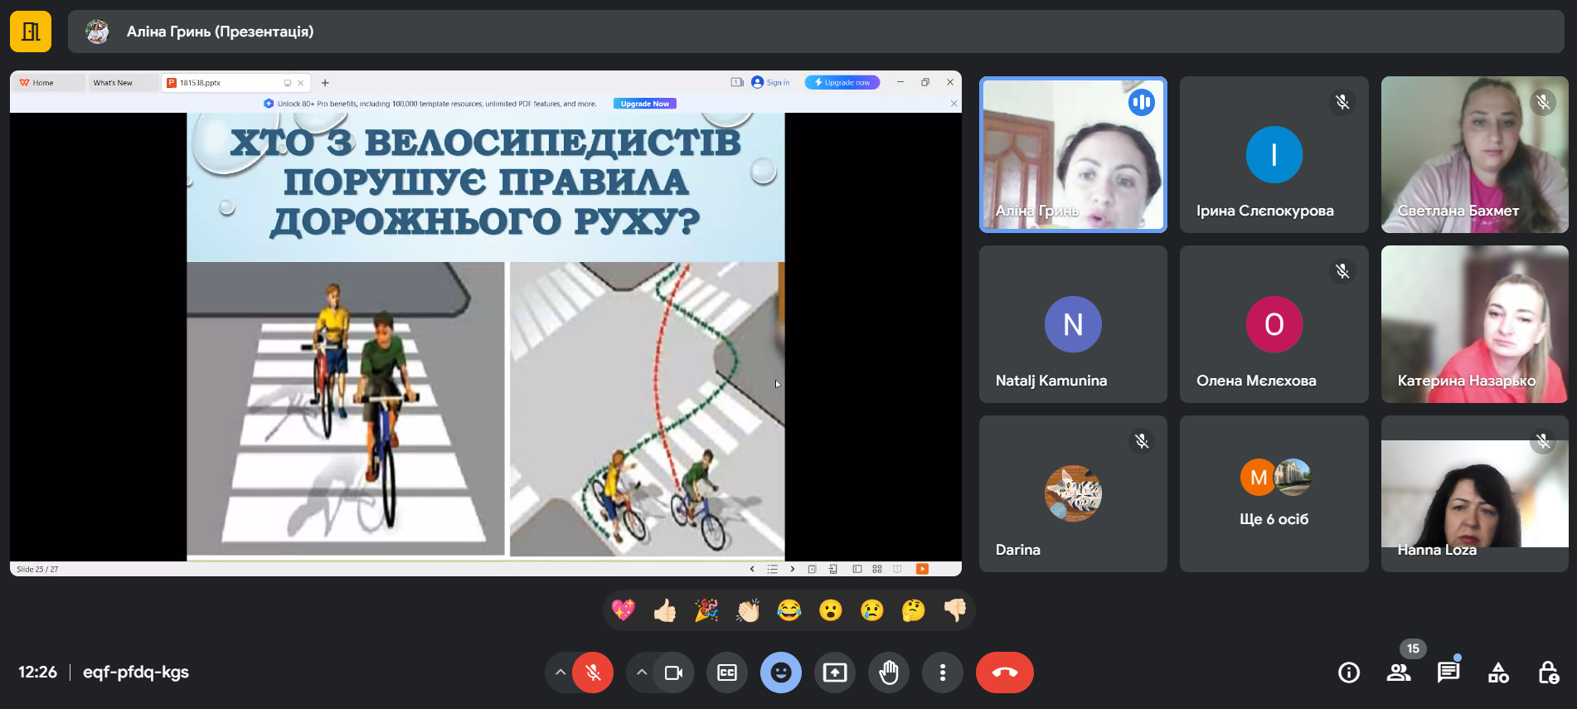The width and height of the screenshot is (1577, 709).
Task: Unmute the microphone
Action: [593, 673]
